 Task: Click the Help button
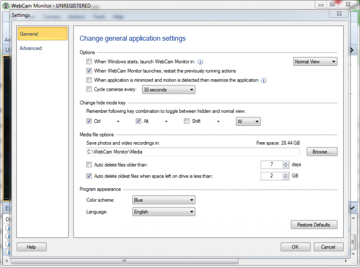pos(32,247)
